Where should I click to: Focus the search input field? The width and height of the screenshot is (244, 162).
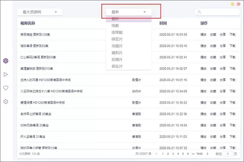click(x=218, y=12)
